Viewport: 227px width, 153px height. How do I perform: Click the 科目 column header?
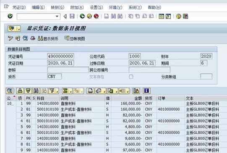click(x=48, y=98)
